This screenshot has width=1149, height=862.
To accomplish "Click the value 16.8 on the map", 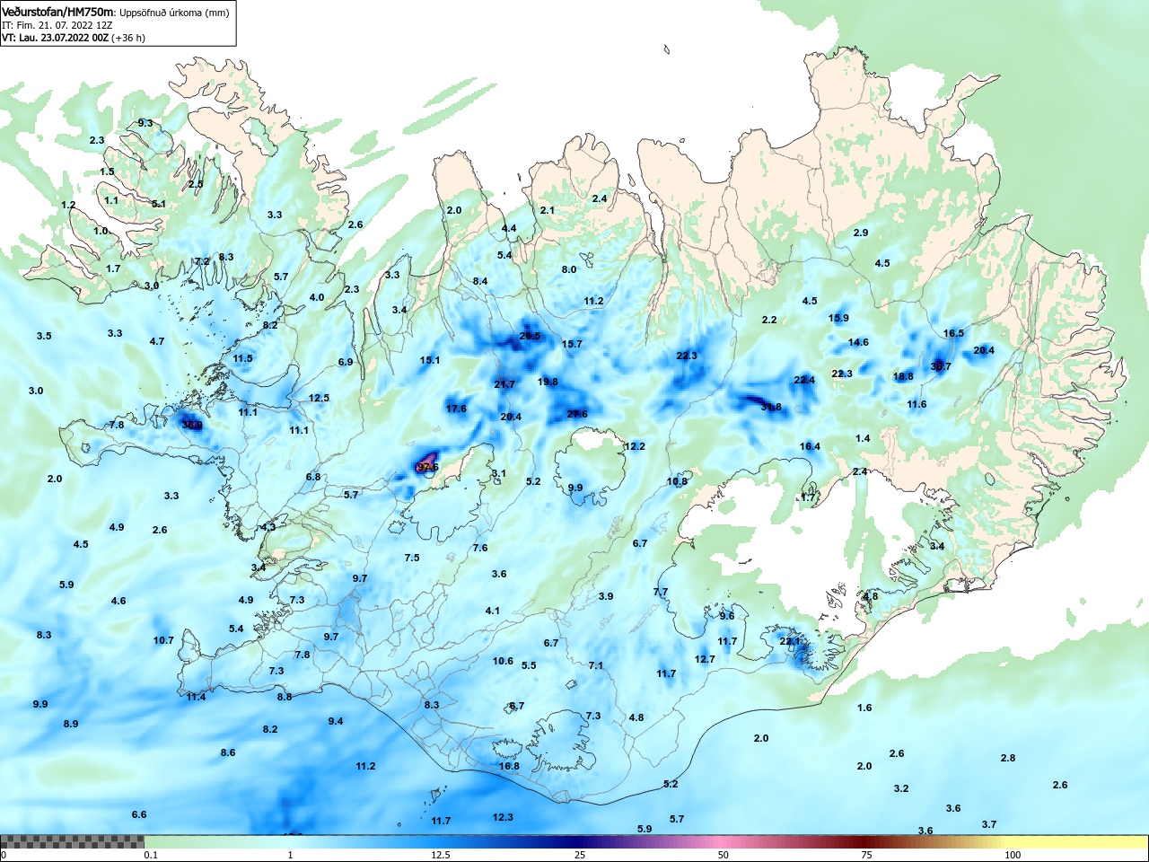I will 509,766.
